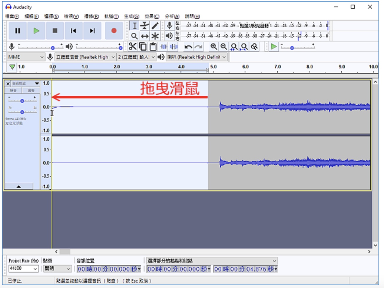Open the snap-to 關閉 dropdown
This screenshot has height=288, width=384.
coord(57,269)
